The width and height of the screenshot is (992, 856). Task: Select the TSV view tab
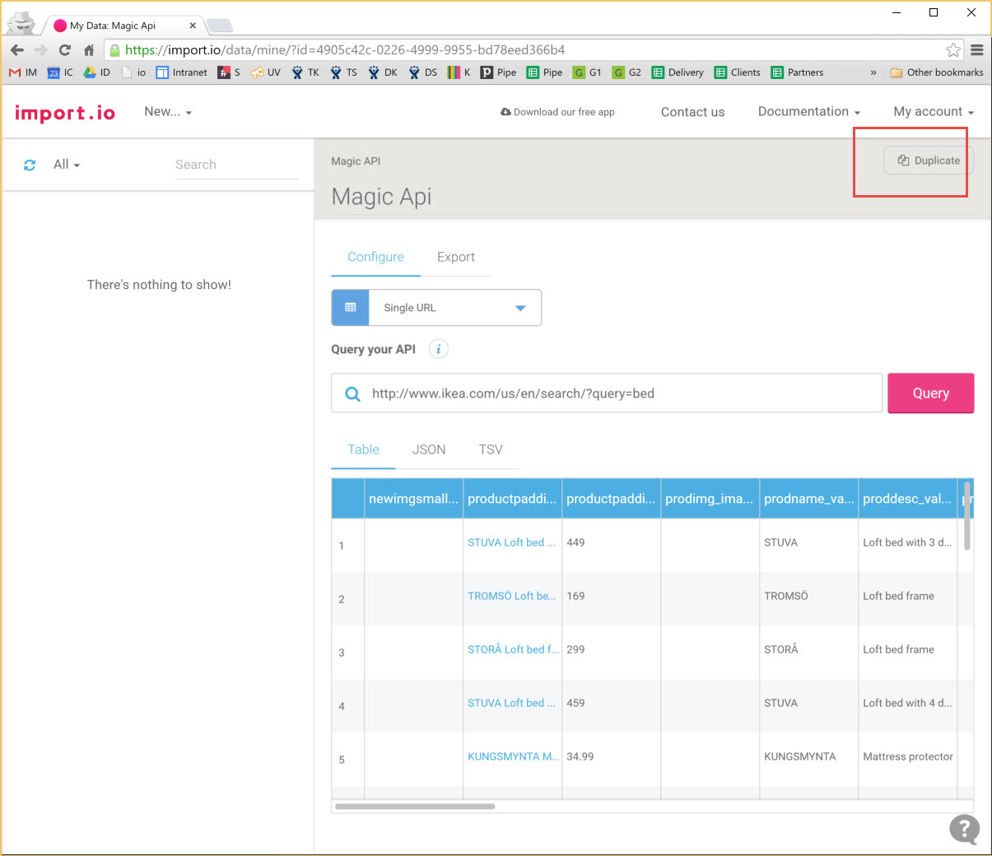[491, 449]
